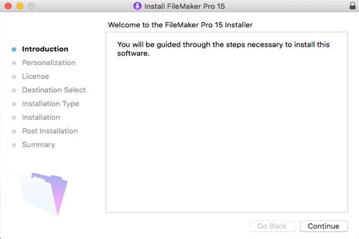Click the Summary step label
The image size is (359, 239).
(39, 145)
